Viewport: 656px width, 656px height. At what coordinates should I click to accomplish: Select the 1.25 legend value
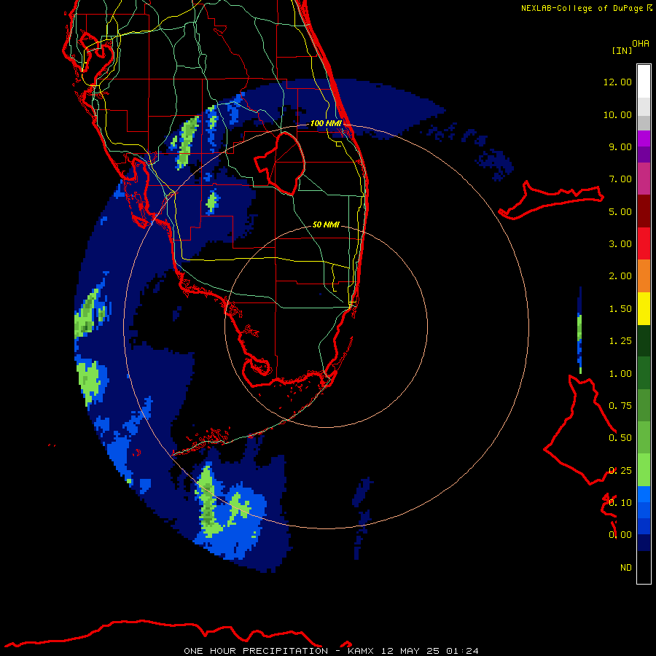[620, 341]
